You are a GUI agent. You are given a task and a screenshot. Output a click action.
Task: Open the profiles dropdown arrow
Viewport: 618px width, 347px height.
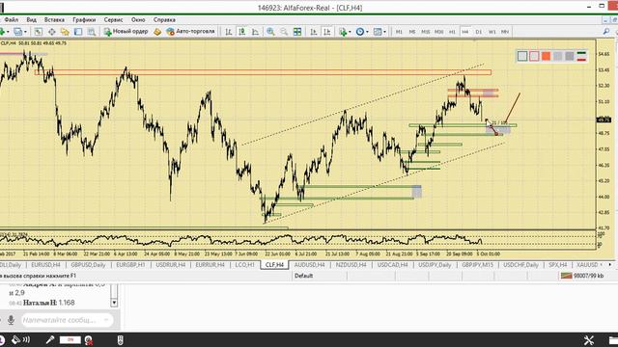26,32
